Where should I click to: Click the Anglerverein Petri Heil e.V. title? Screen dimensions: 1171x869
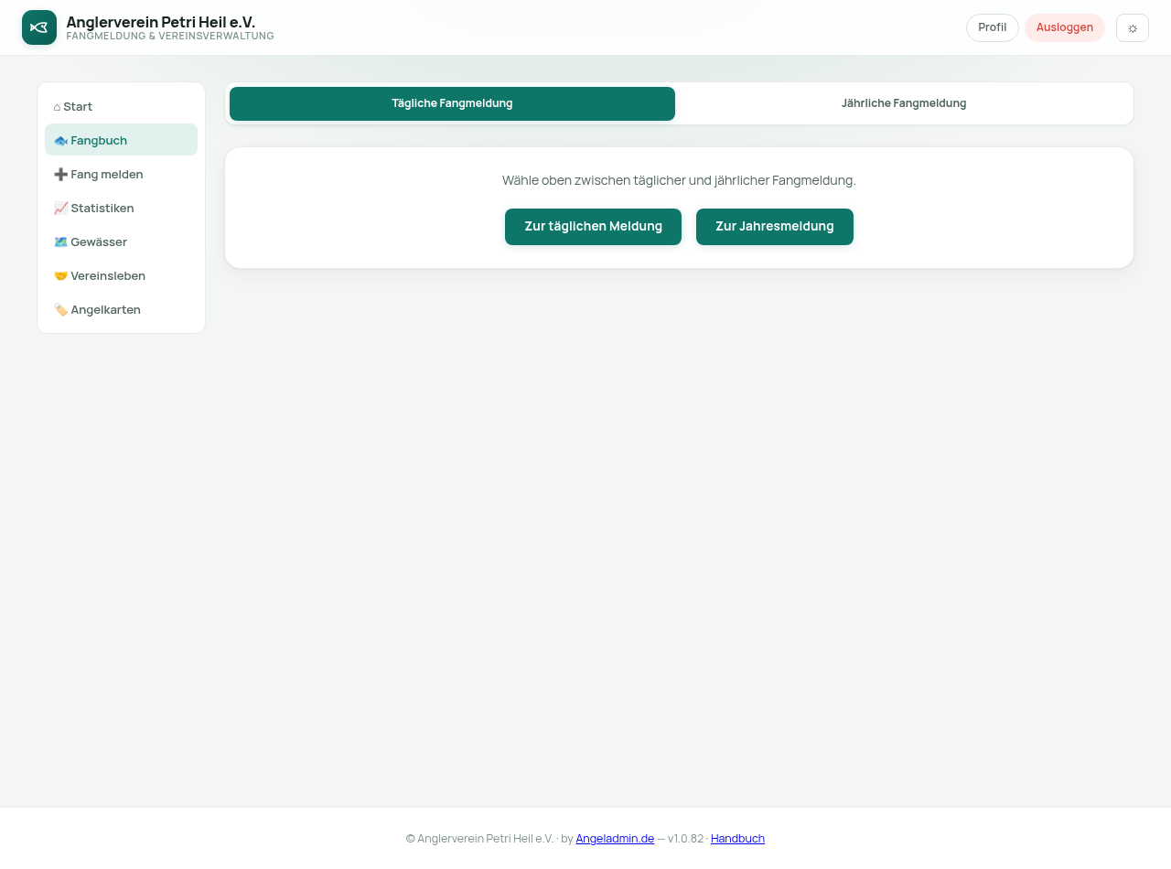coord(161,21)
